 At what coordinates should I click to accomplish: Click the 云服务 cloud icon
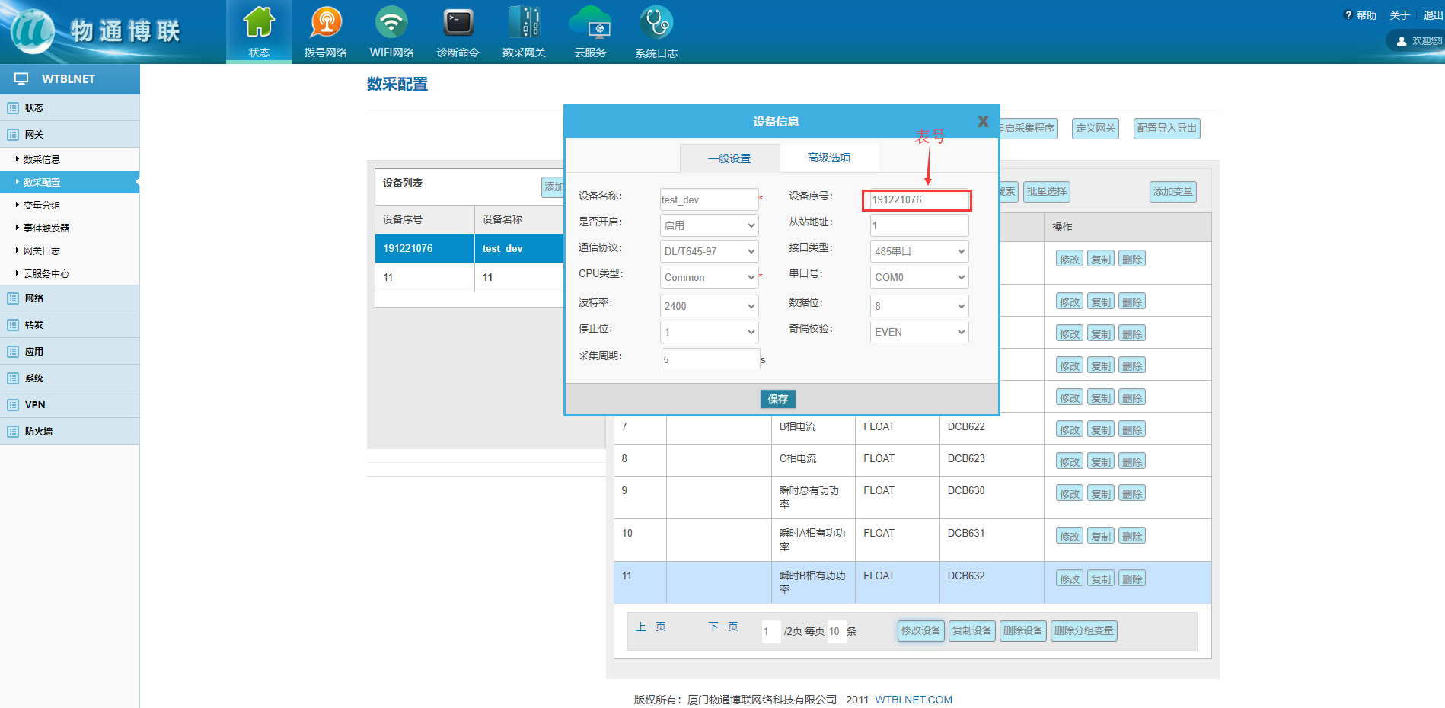coord(590,23)
